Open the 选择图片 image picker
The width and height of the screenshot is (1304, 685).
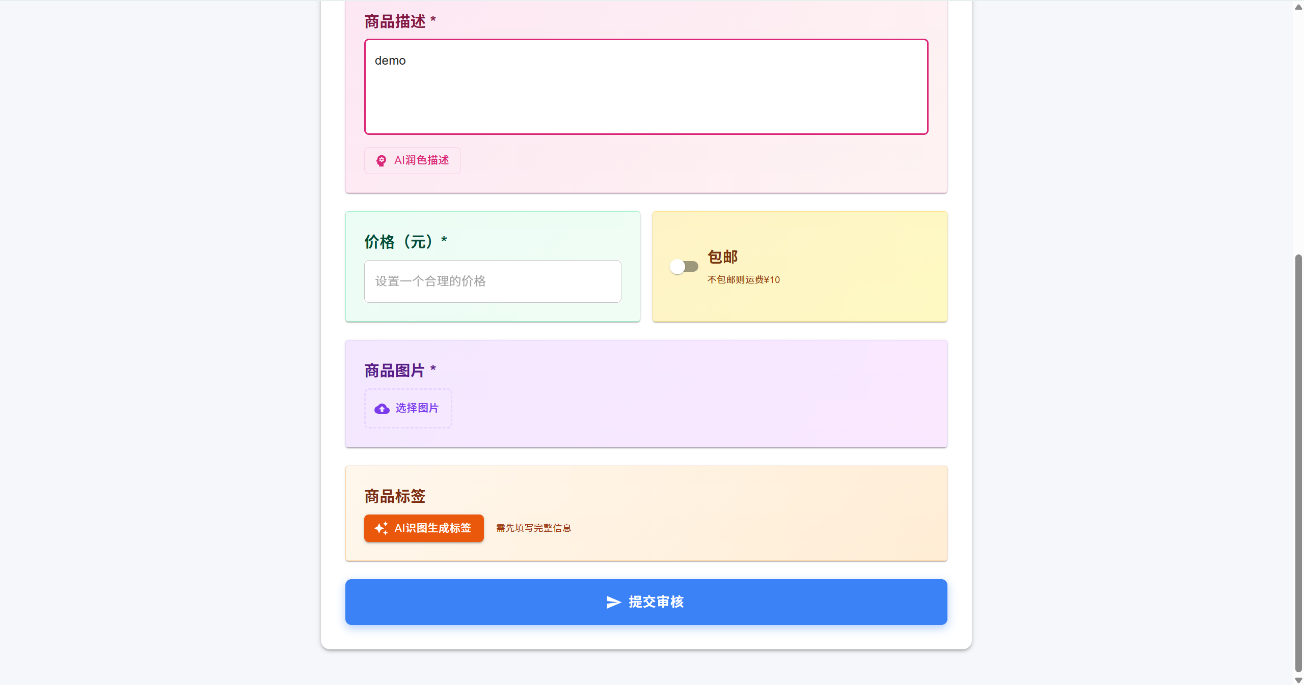pyautogui.click(x=407, y=409)
